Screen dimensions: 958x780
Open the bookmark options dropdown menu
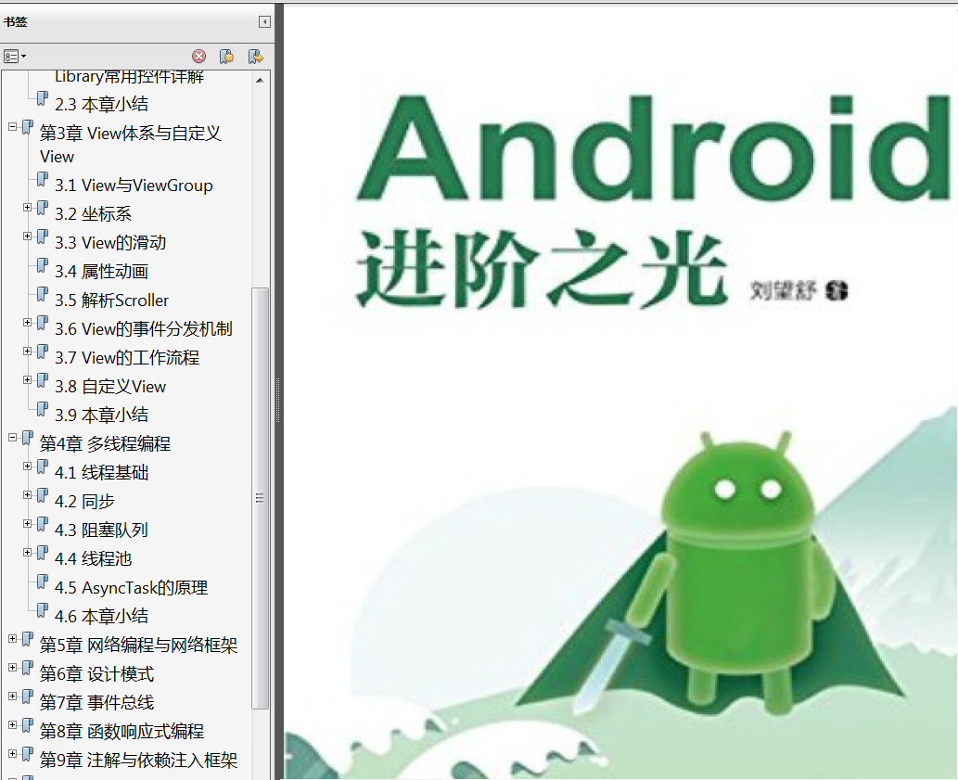15,57
